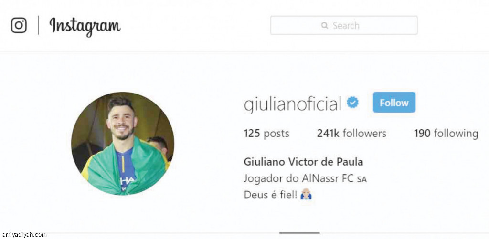Click the arriyadiyah.com watermark text
This screenshot has height=239, width=489.
click(x=24, y=235)
